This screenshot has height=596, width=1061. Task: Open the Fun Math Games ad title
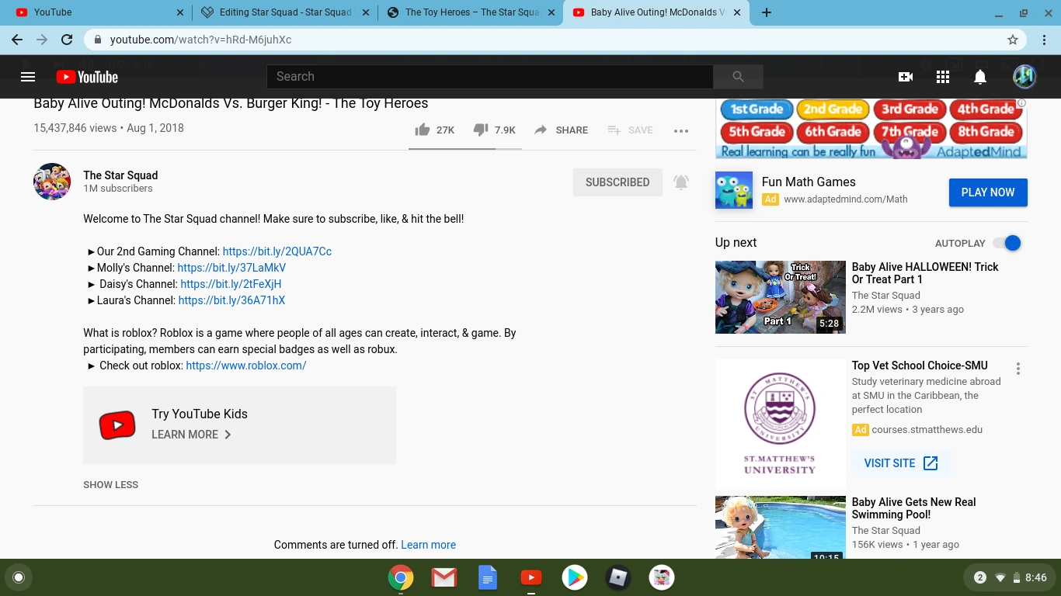pyautogui.click(x=809, y=182)
